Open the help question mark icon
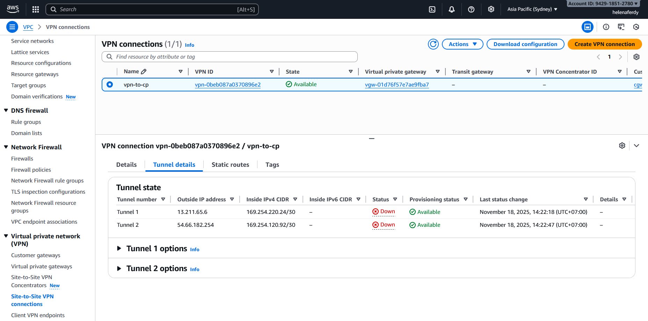The image size is (648, 321). [x=471, y=9]
